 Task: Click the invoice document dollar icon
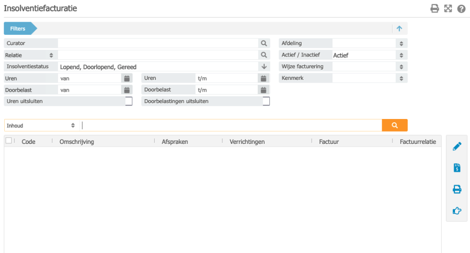(x=457, y=167)
